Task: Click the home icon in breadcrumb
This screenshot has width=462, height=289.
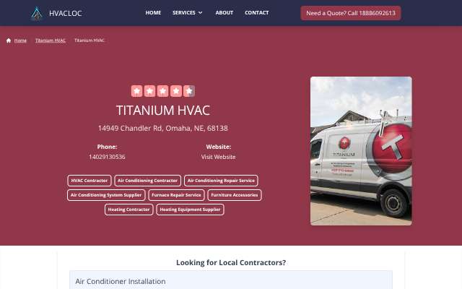Action: (x=9, y=40)
